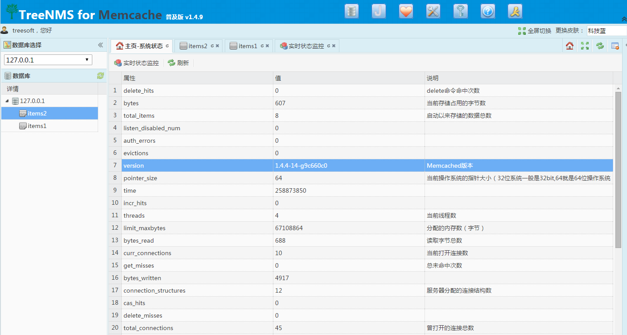
Task: Select the listen_disabled_num row
Action: coord(361,128)
